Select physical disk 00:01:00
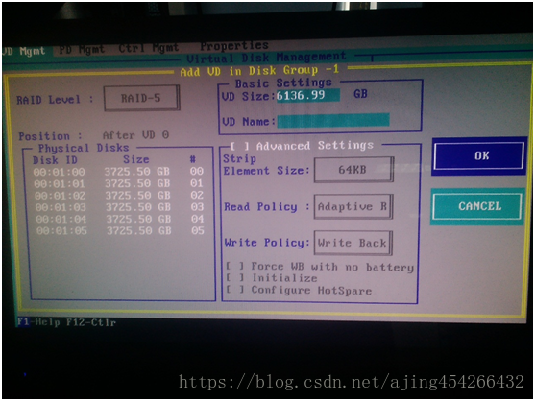 coord(118,172)
